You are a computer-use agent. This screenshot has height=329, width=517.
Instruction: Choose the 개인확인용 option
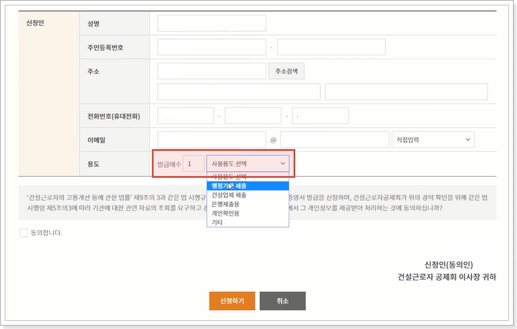pyautogui.click(x=248, y=213)
